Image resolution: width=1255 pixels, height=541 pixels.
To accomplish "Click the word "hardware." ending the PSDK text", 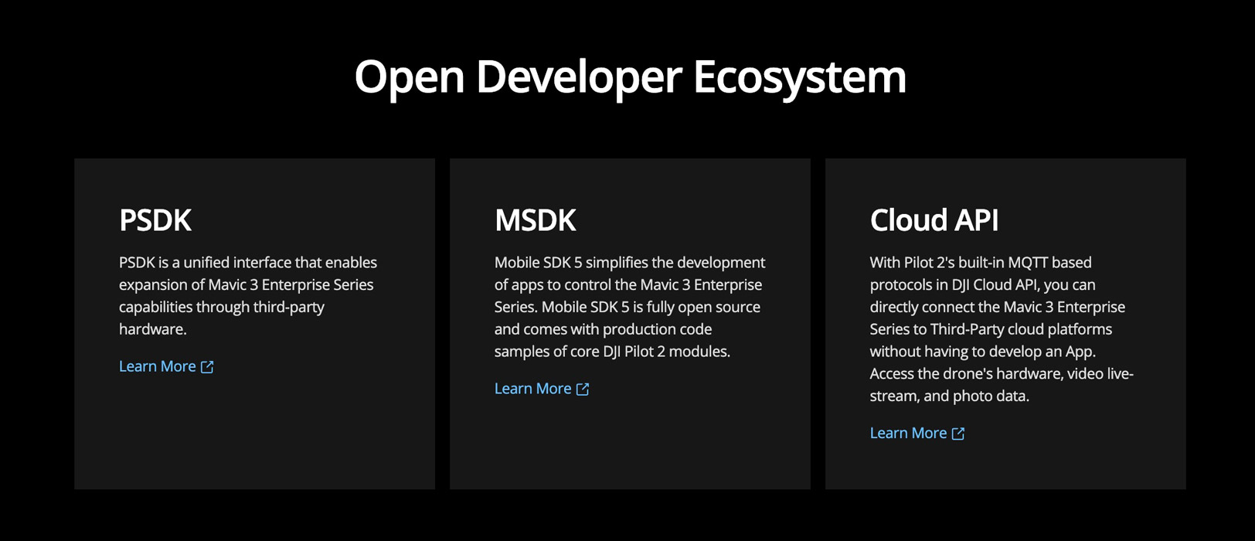I will point(153,329).
